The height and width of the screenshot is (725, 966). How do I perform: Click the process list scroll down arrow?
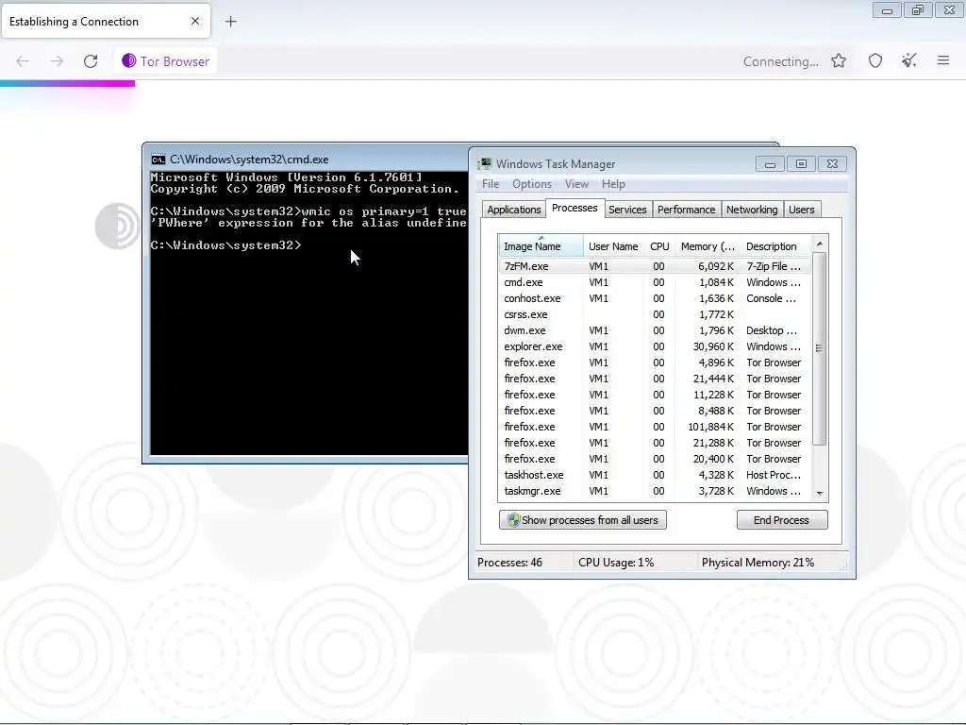[x=820, y=493]
